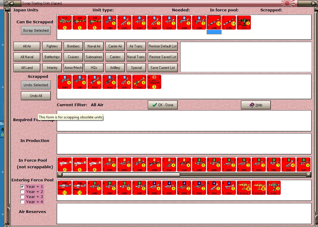Click the Naval Air filter
The image size is (318, 227).
click(94, 46)
